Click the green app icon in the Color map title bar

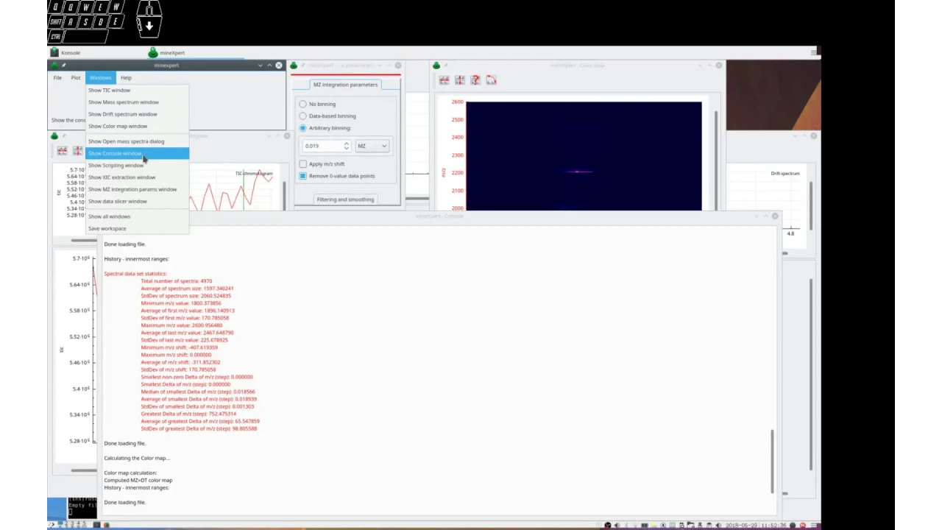point(436,66)
